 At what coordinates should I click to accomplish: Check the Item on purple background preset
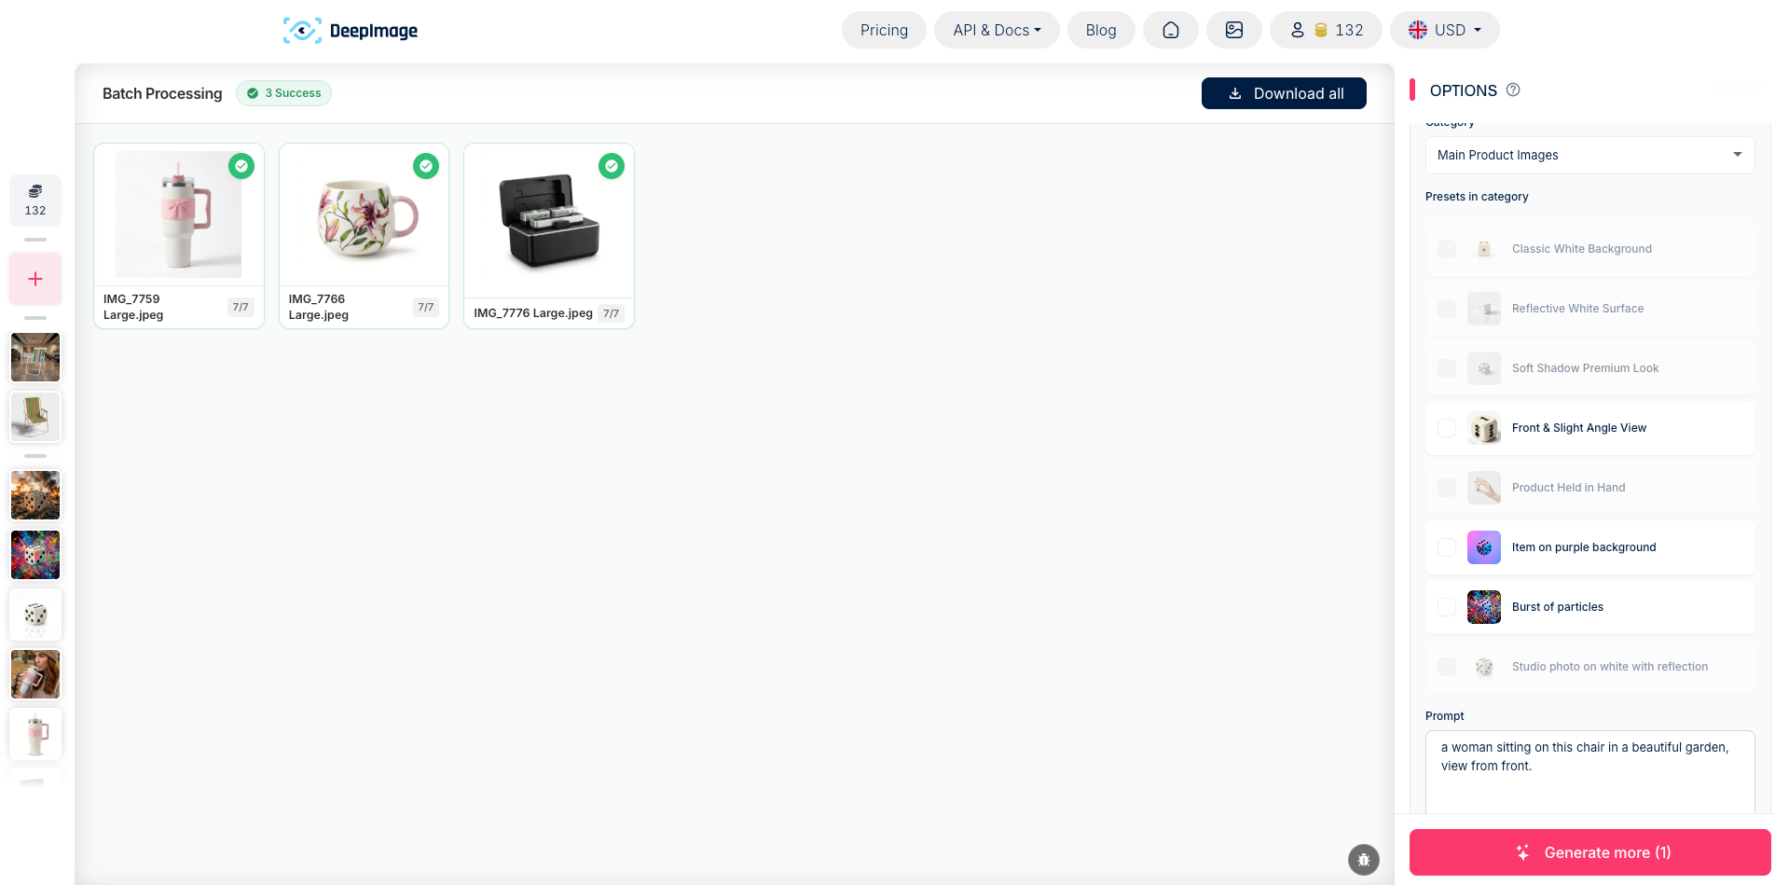coord(1446,547)
